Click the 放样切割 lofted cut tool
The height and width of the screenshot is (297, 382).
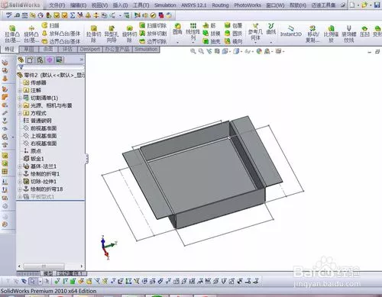tap(153, 34)
